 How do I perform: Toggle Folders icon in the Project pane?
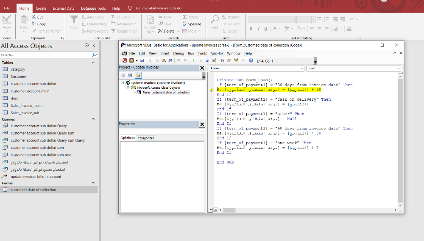point(138,75)
